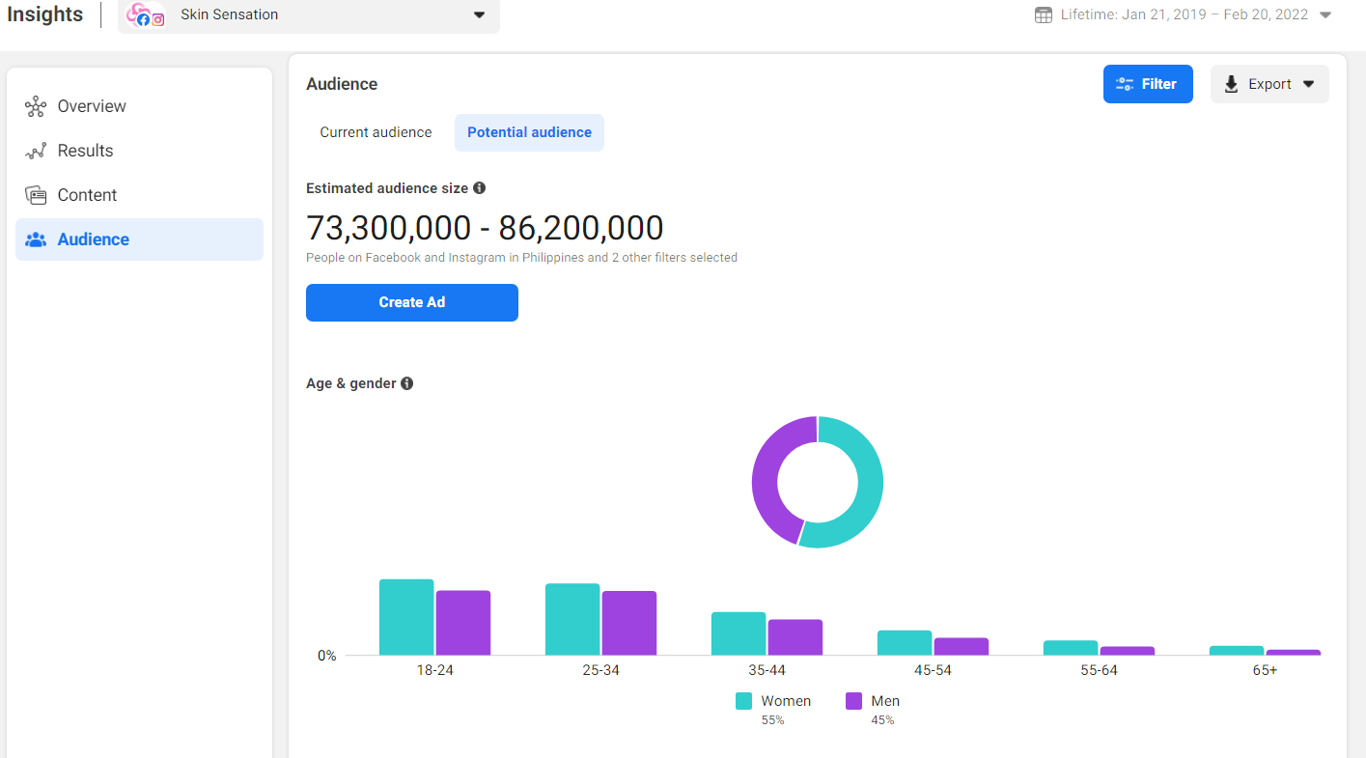Switch to the Current audience tab

tap(376, 132)
